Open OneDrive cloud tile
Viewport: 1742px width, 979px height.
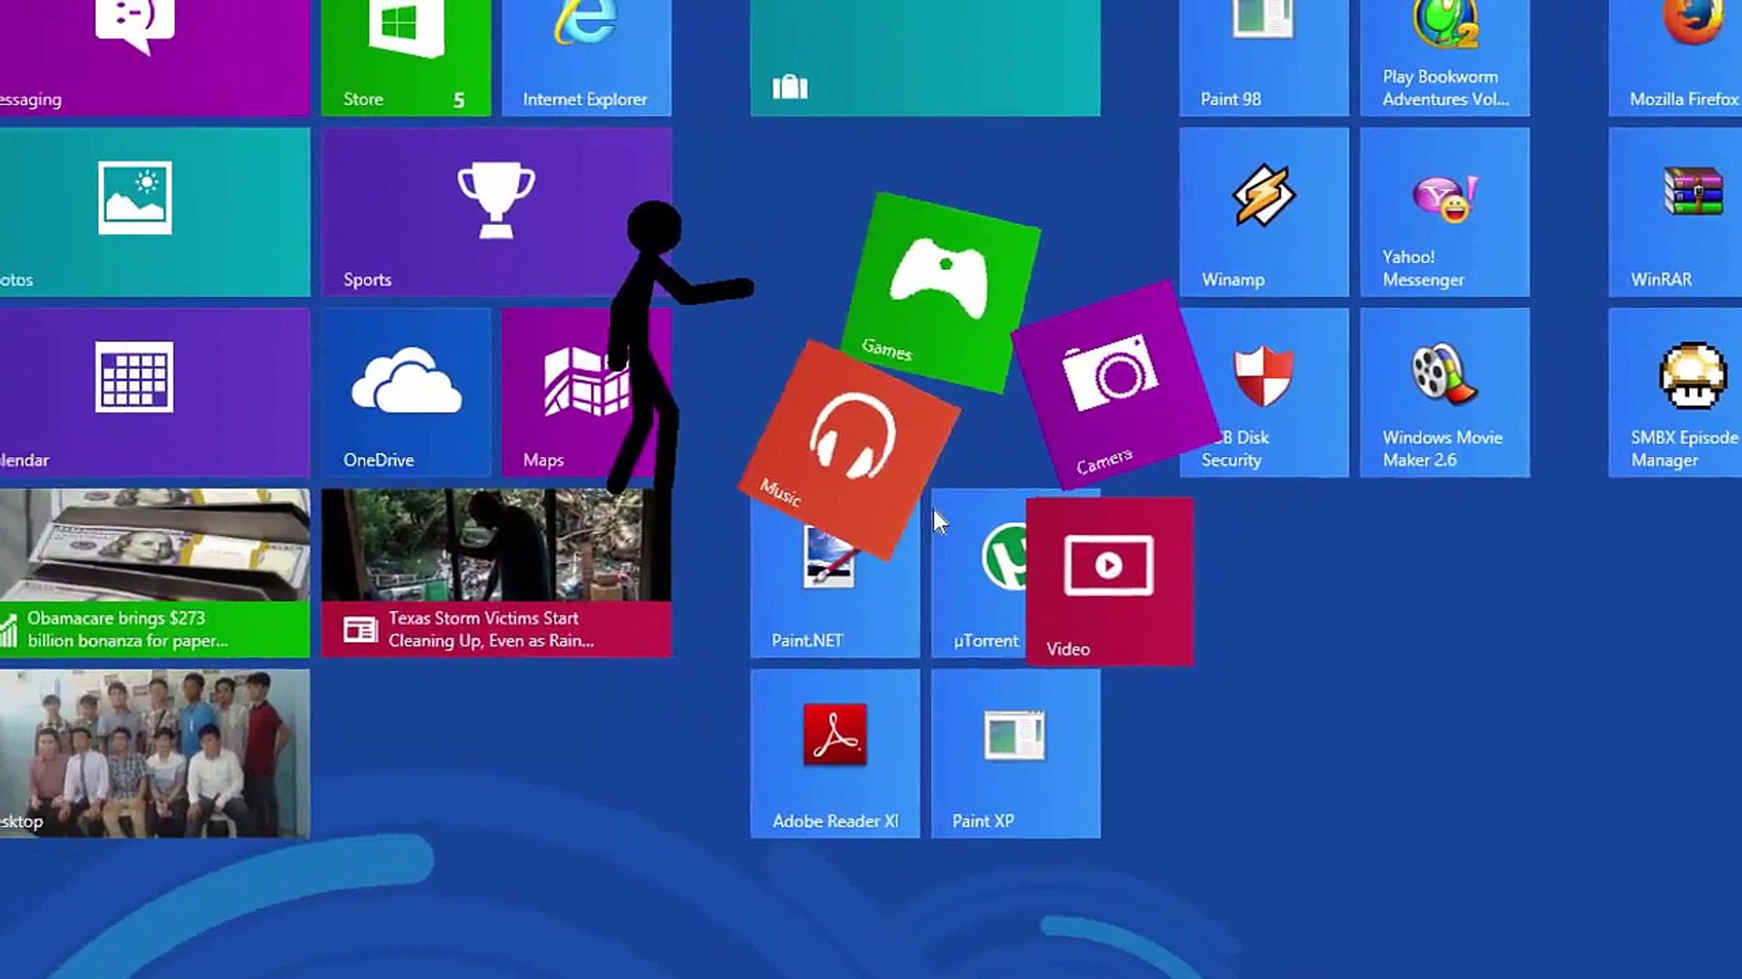tap(406, 393)
